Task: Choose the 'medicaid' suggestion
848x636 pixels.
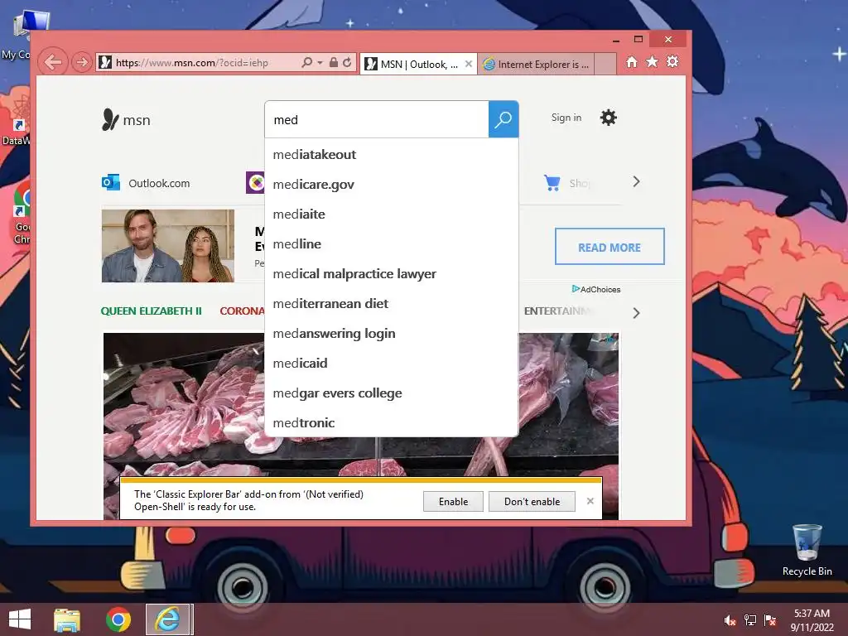Action: click(x=391, y=363)
